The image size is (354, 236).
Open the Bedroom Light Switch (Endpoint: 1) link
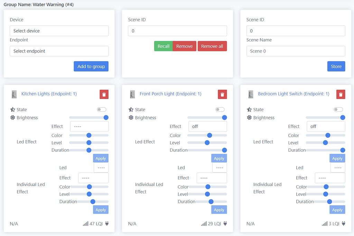pos(294,94)
